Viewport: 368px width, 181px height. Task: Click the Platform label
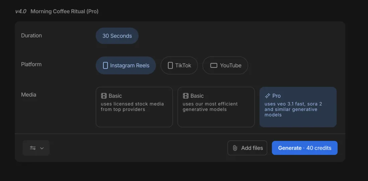tap(31, 64)
